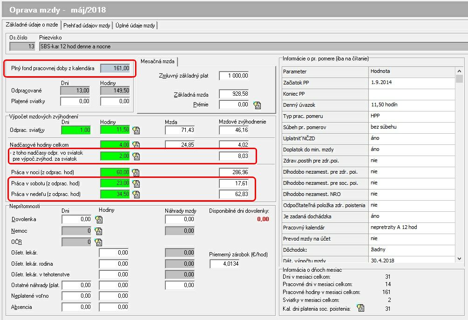Click the OČR Dni field
The height and width of the screenshot is (320, 468).
76,242
